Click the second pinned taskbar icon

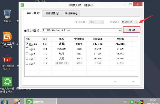click(17, 101)
